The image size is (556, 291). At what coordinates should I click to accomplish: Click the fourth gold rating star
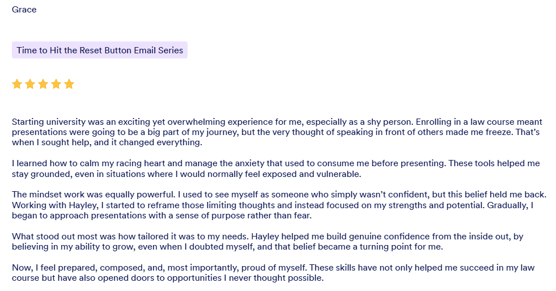point(56,85)
